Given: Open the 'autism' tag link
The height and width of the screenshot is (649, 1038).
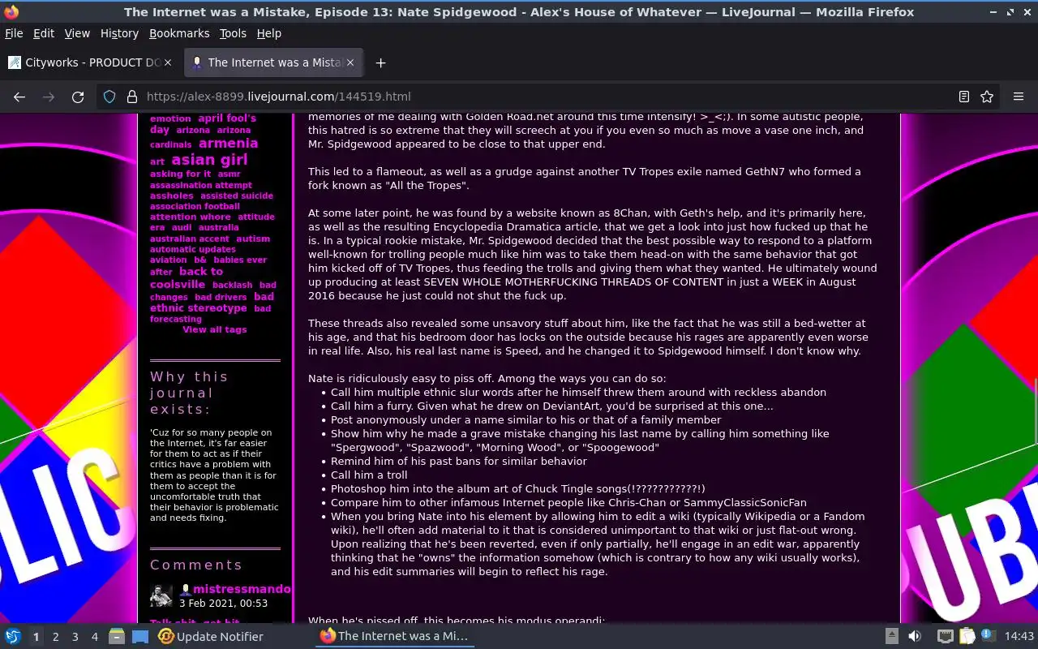Looking at the screenshot, I should (x=253, y=239).
